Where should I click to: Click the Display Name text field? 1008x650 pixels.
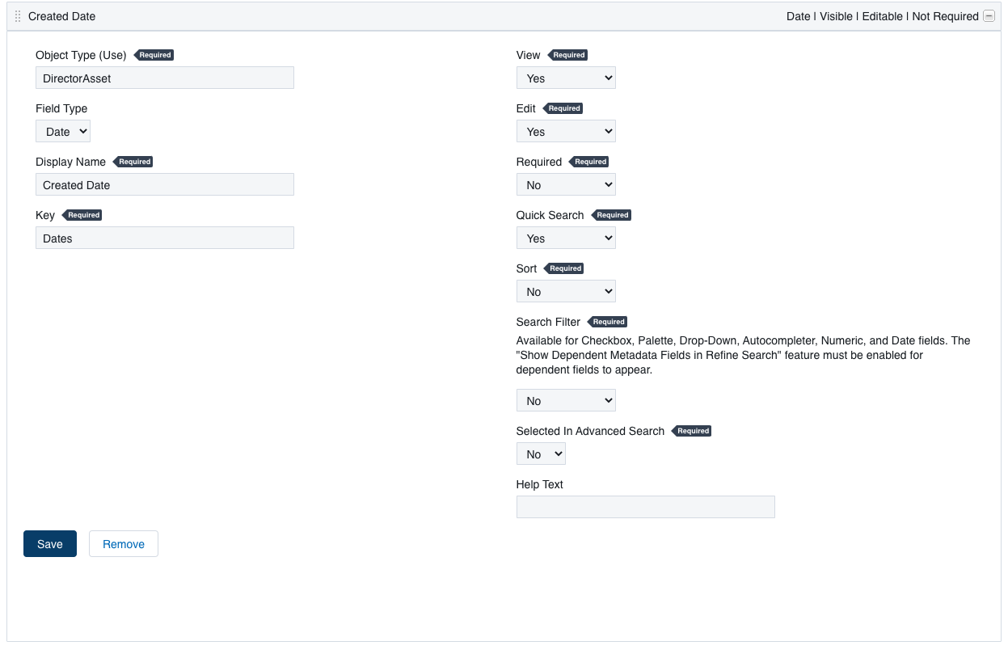click(x=164, y=184)
